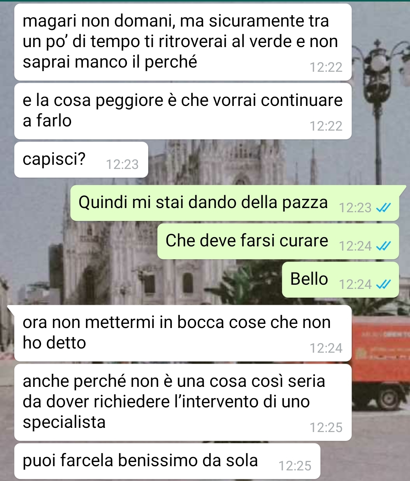Tap the read receipt on 'Che deve farsi curare'
The width and height of the screenshot is (410, 481).
383,246
